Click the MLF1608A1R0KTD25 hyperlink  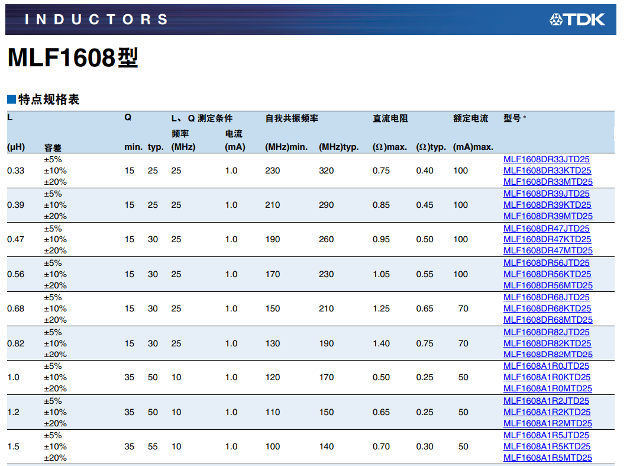[547, 377]
